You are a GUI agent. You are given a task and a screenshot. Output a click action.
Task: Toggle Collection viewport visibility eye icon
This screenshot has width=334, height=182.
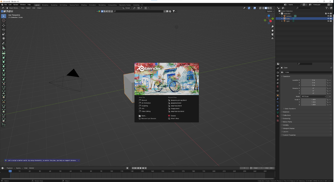pyautogui.click(x=328, y=14)
